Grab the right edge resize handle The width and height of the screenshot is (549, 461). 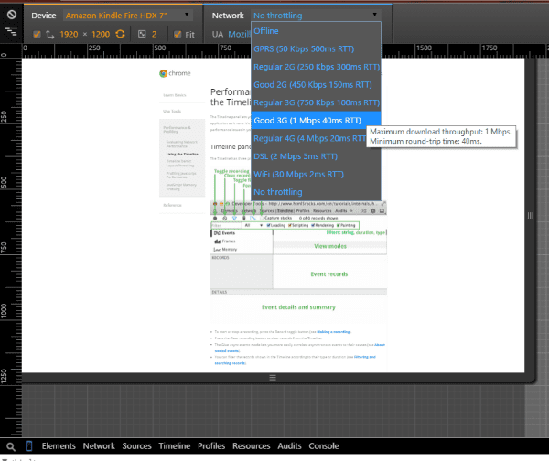tap(531, 216)
